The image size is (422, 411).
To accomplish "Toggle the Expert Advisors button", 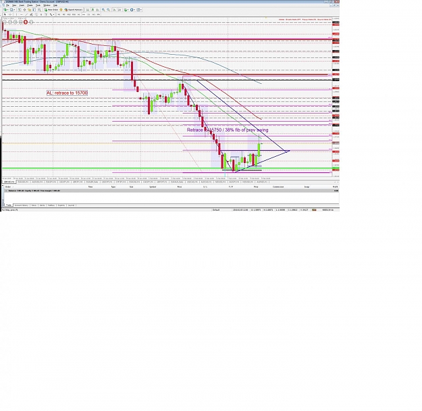I will click(x=74, y=9).
